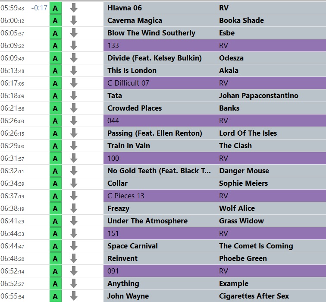The image size is (326, 302).
Task: Select the Blow The Wind Southerly title
Action: (151, 33)
